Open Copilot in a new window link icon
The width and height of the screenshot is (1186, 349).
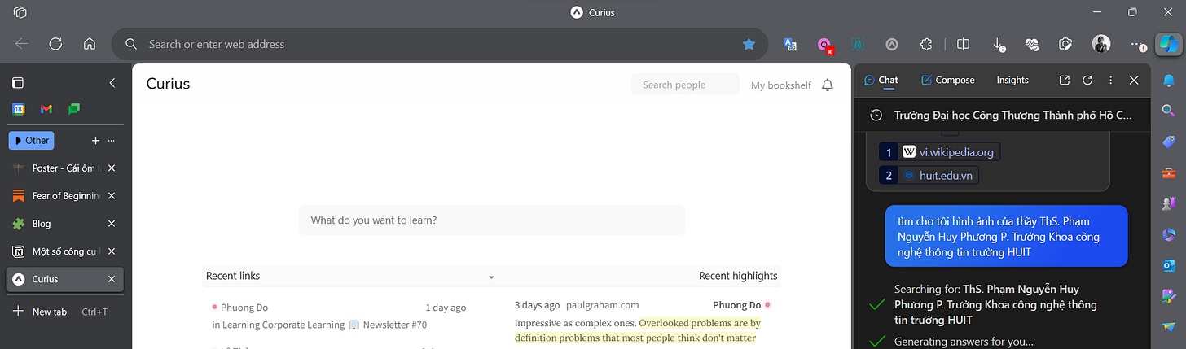(1064, 81)
